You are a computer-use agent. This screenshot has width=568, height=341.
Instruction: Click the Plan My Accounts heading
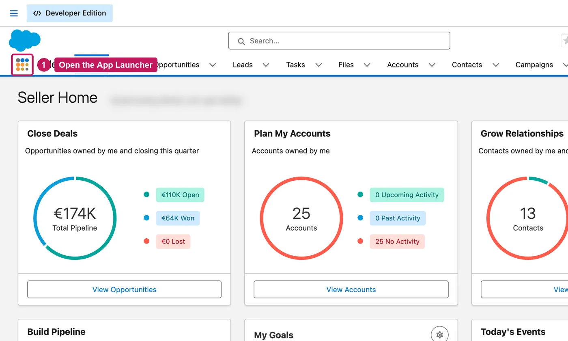coord(292,134)
